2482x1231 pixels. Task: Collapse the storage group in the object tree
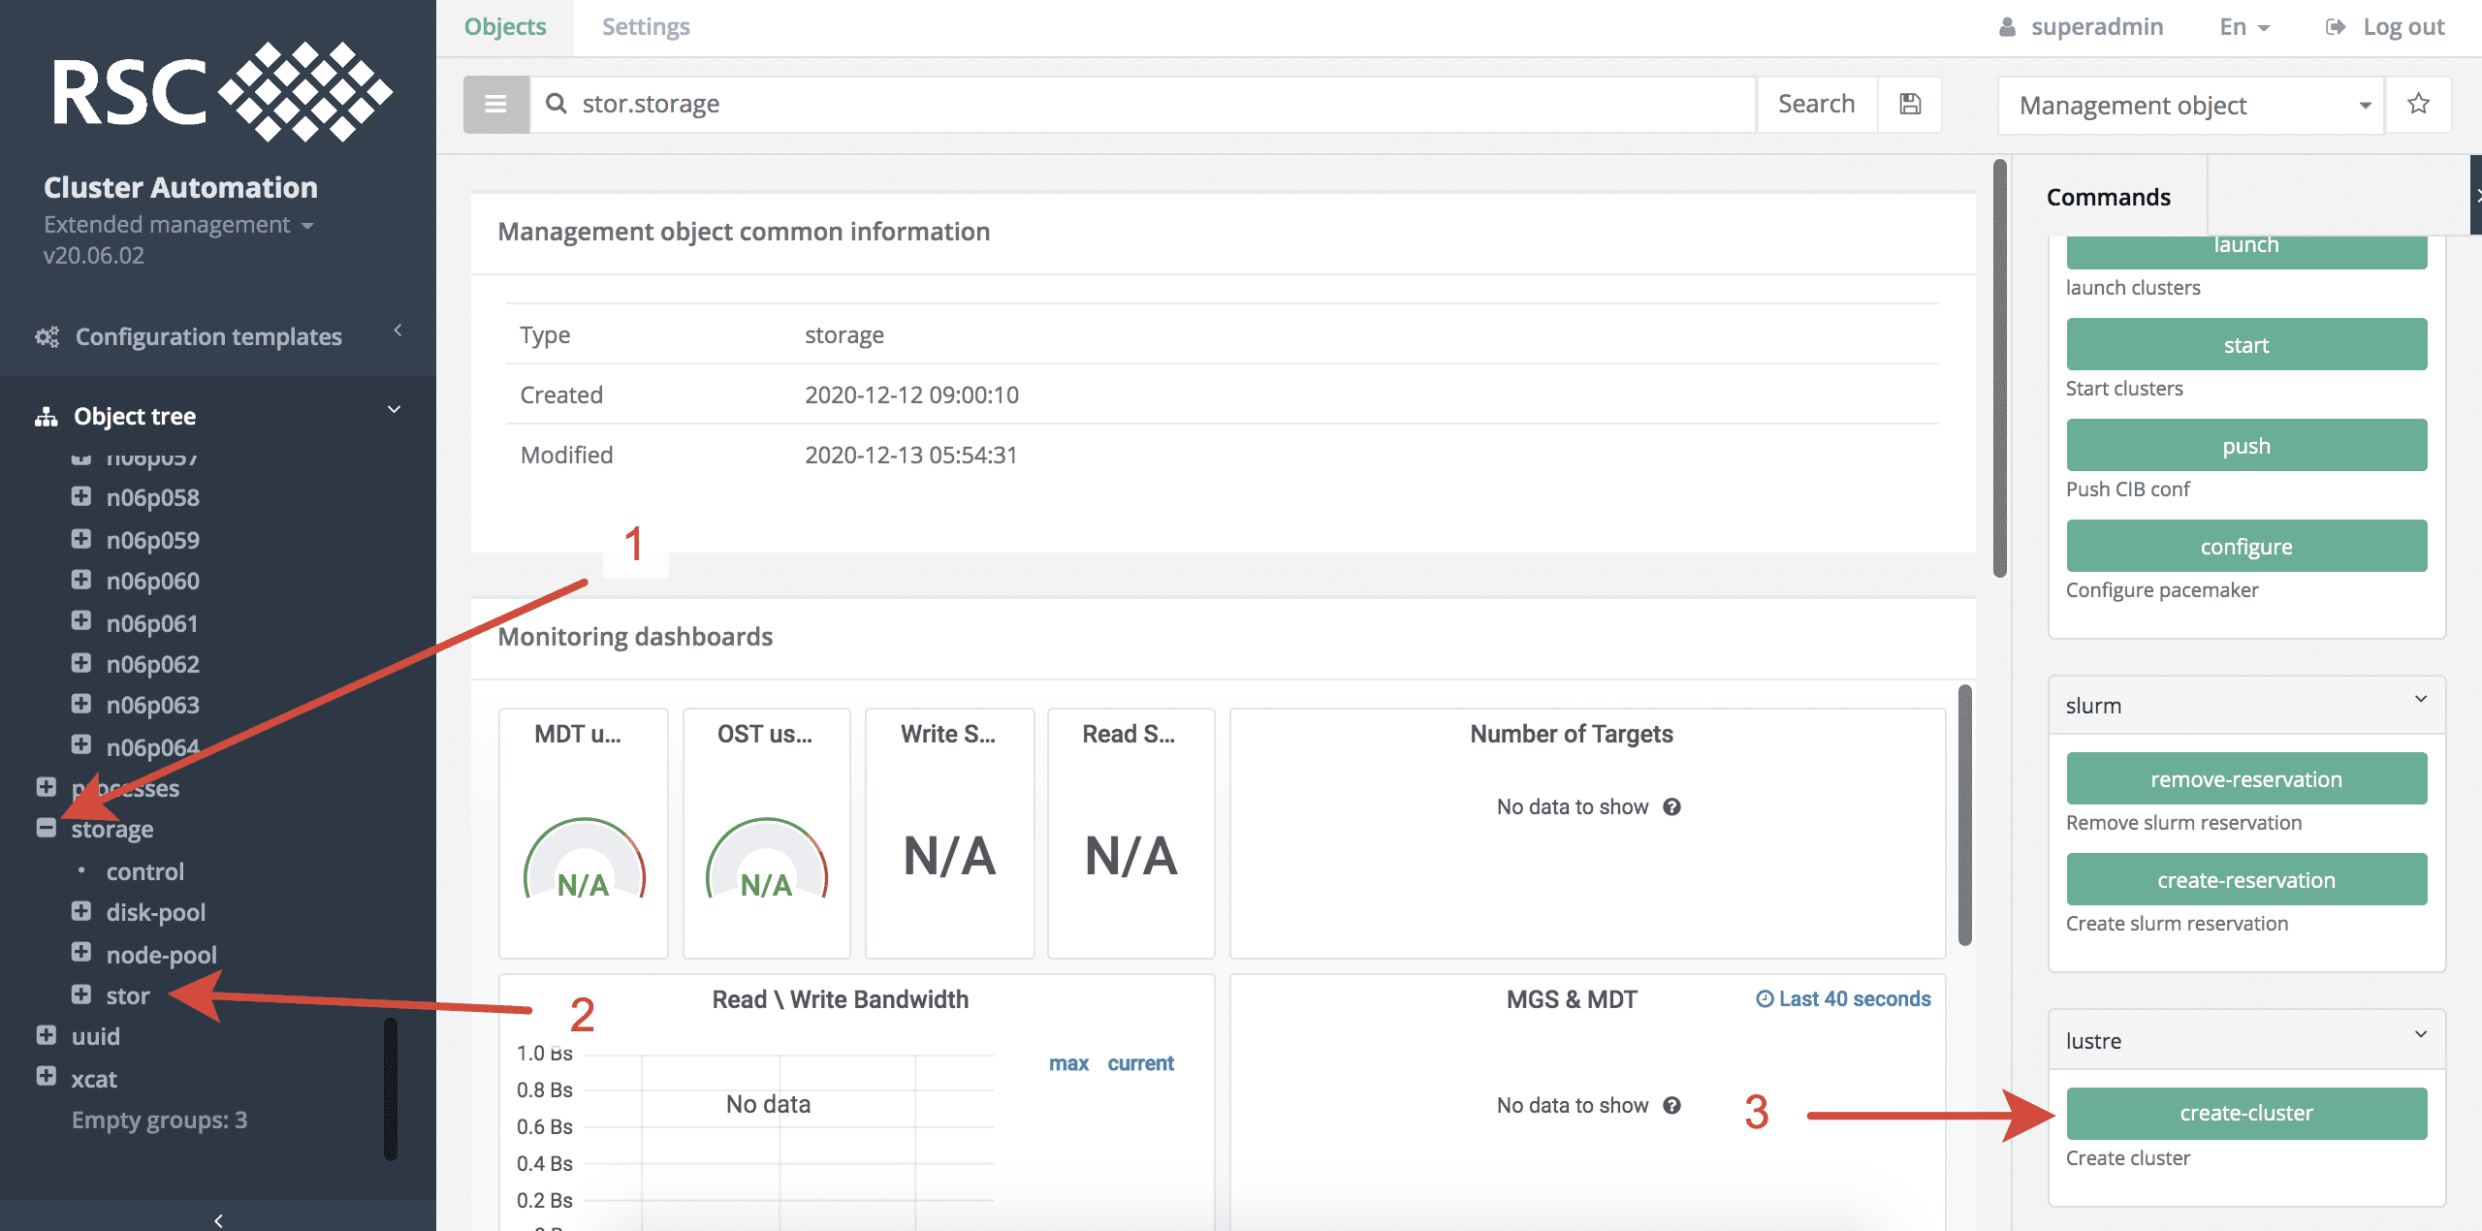[x=47, y=829]
